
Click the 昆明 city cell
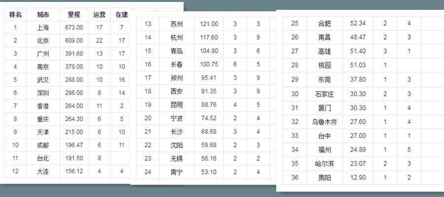pyautogui.click(x=177, y=104)
